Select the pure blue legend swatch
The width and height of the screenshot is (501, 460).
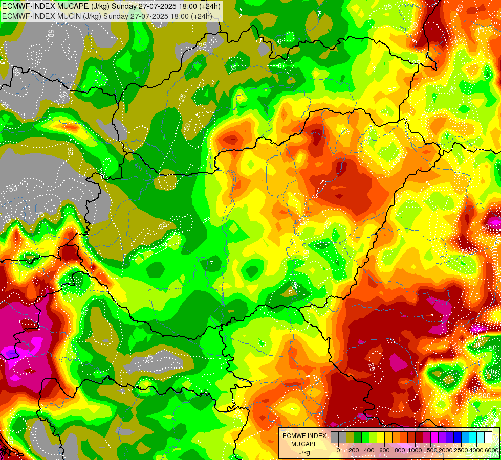[457, 437]
